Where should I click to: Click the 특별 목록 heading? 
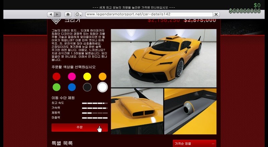click(x=62, y=143)
